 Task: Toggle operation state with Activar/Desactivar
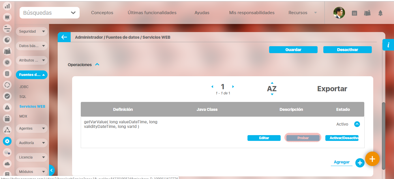click(342, 138)
